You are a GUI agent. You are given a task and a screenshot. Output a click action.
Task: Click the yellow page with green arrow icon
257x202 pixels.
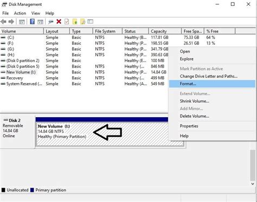75,22
